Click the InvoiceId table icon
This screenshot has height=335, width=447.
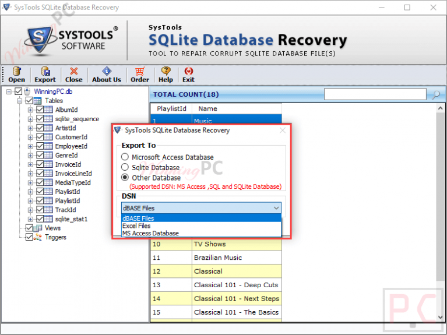coord(48,164)
